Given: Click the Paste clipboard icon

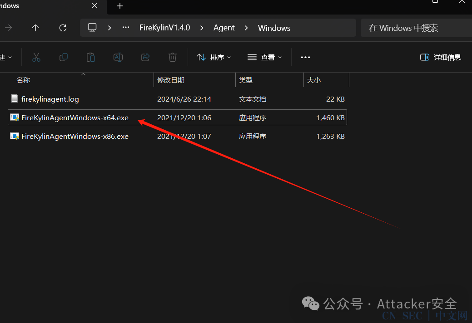Looking at the screenshot, I should [90, 57].
